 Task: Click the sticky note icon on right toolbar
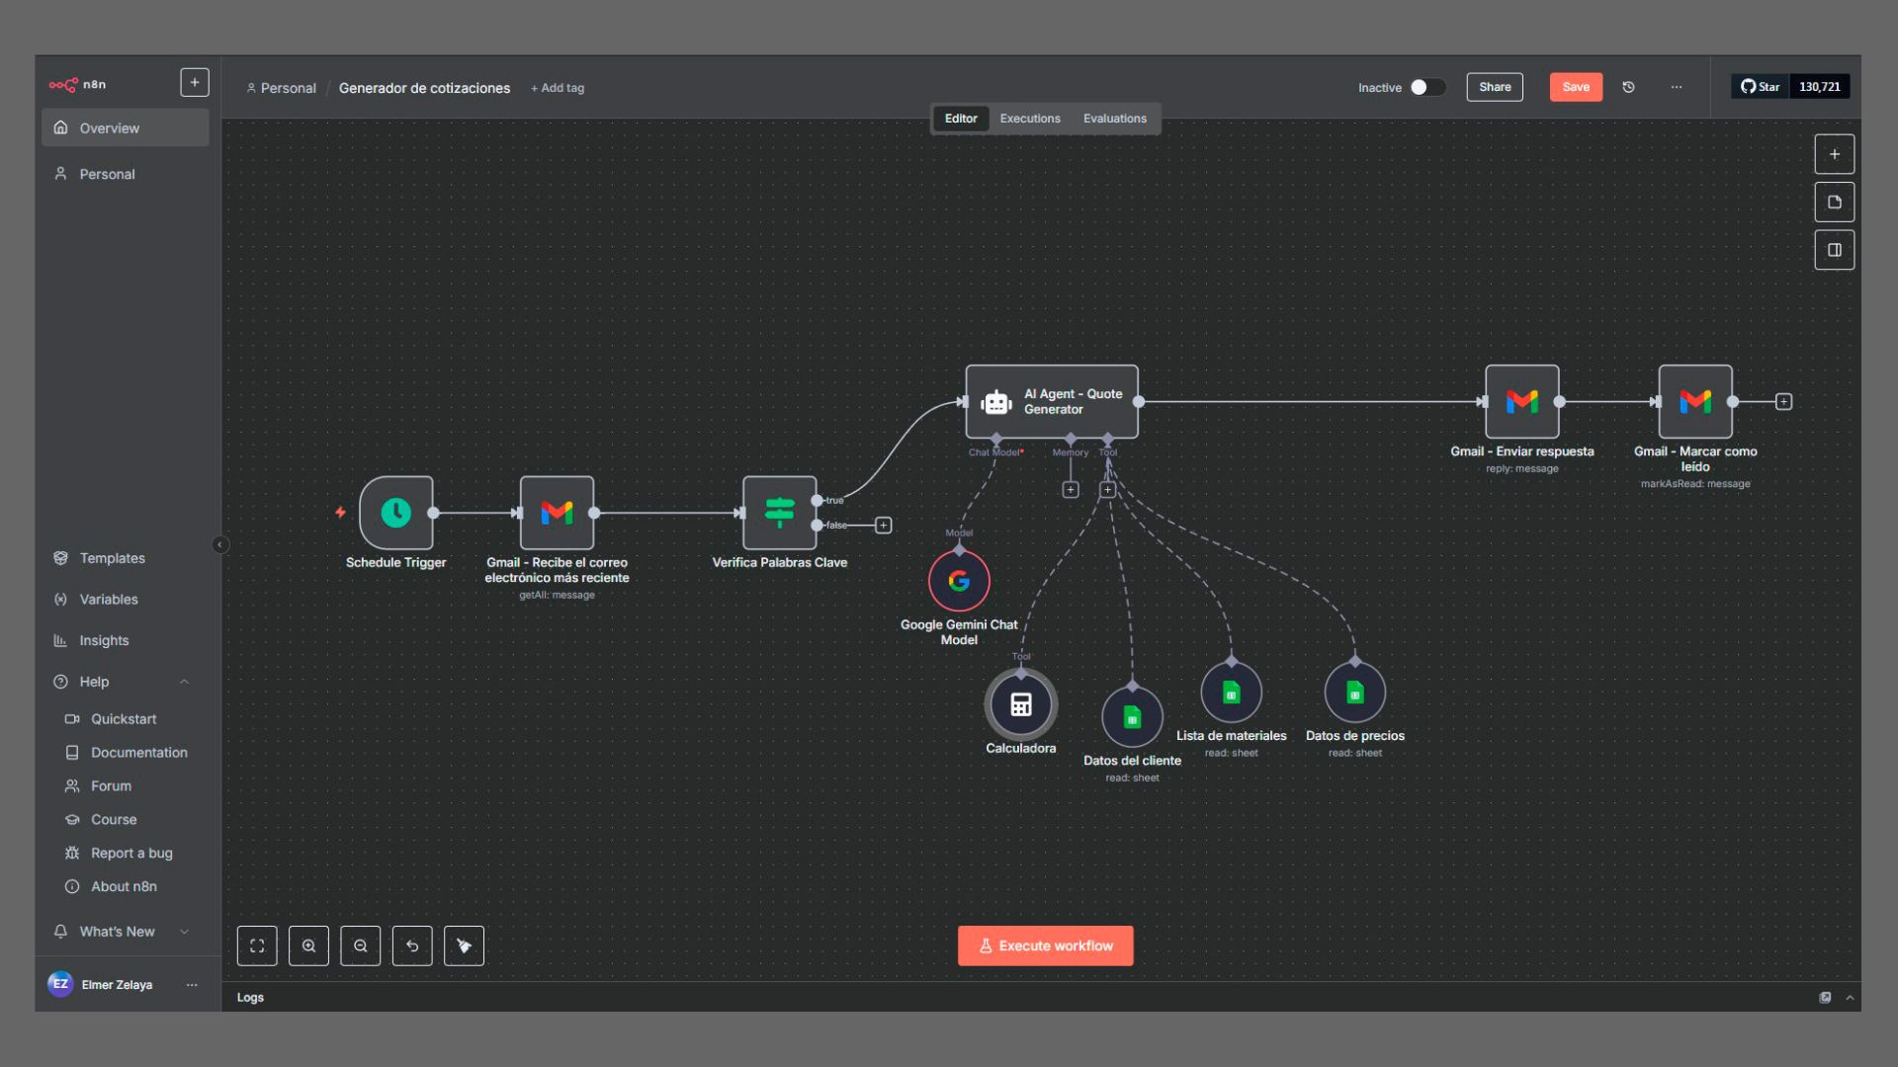(1834, 201)
